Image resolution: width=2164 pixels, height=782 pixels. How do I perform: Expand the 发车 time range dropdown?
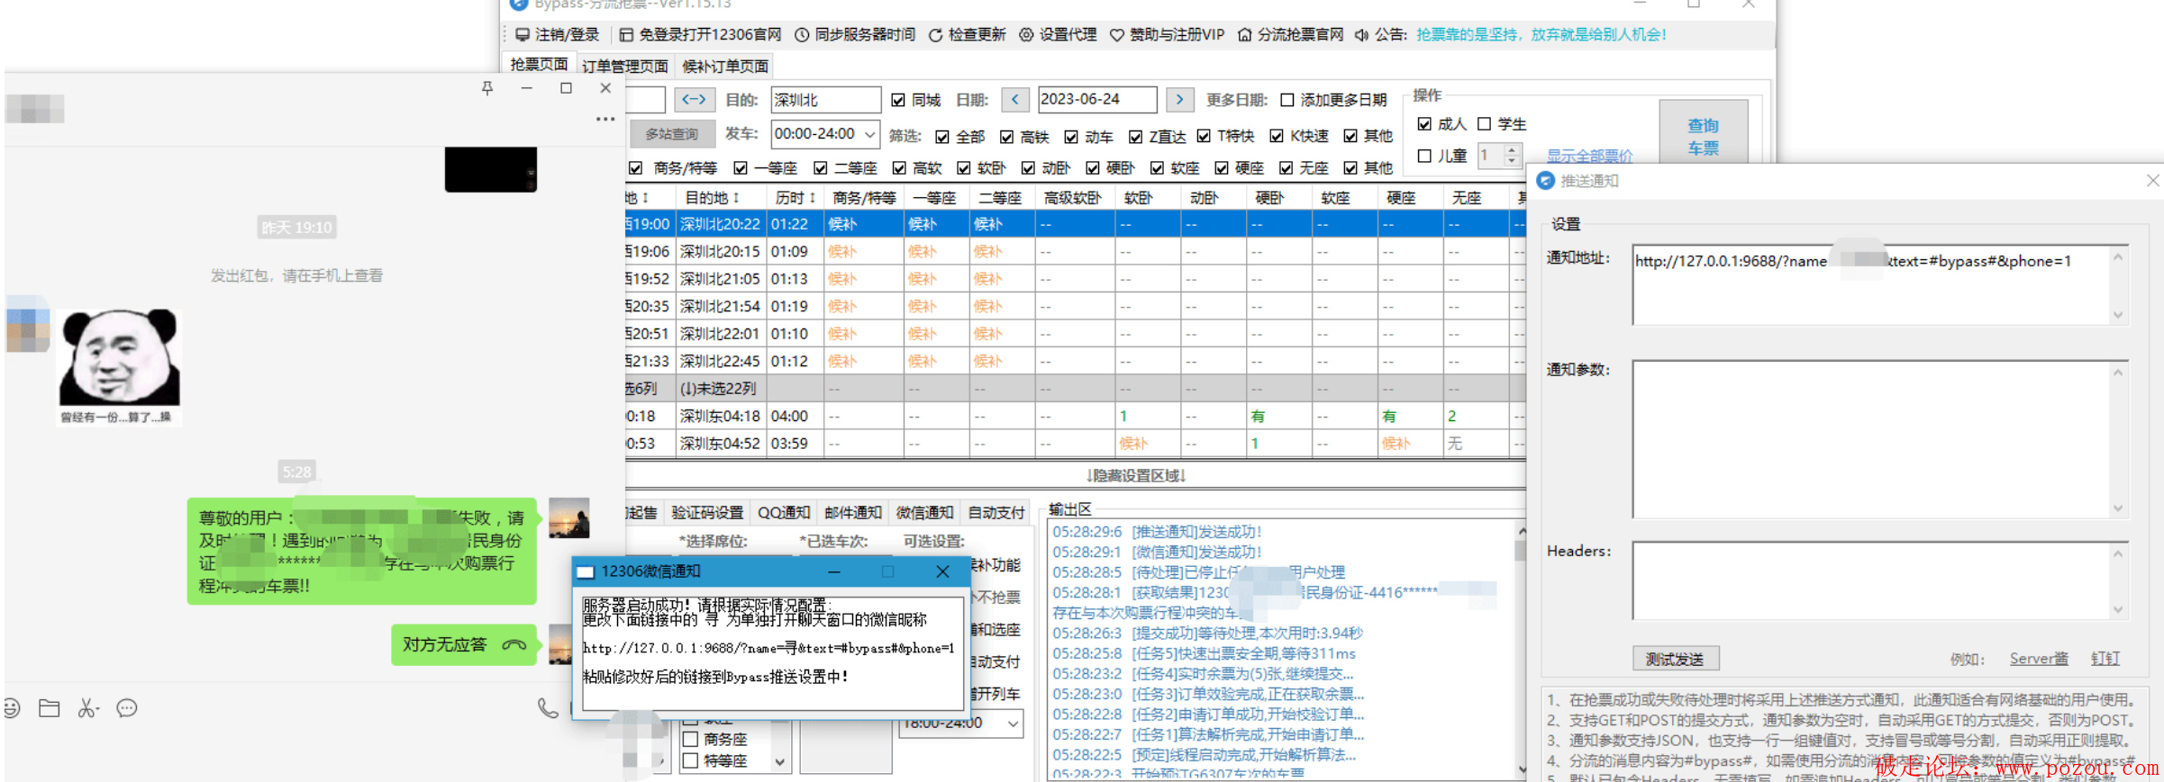pyautogui.click(x=869, y=134)
